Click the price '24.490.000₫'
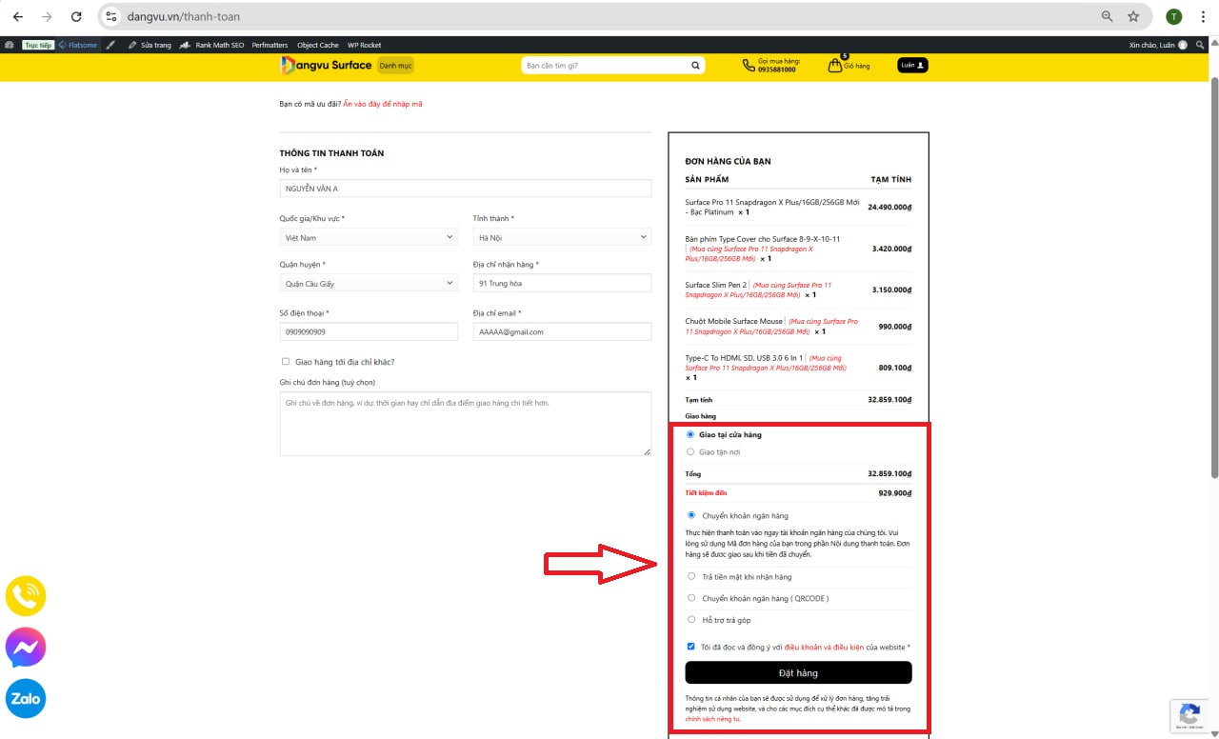The height and width of the screenshot is (739, 1219). pos(889,207)
